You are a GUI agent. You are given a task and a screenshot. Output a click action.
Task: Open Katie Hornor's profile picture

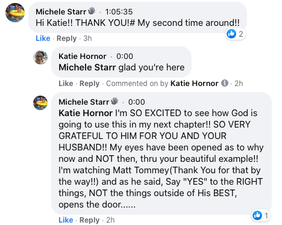click(x=40, y=57)
